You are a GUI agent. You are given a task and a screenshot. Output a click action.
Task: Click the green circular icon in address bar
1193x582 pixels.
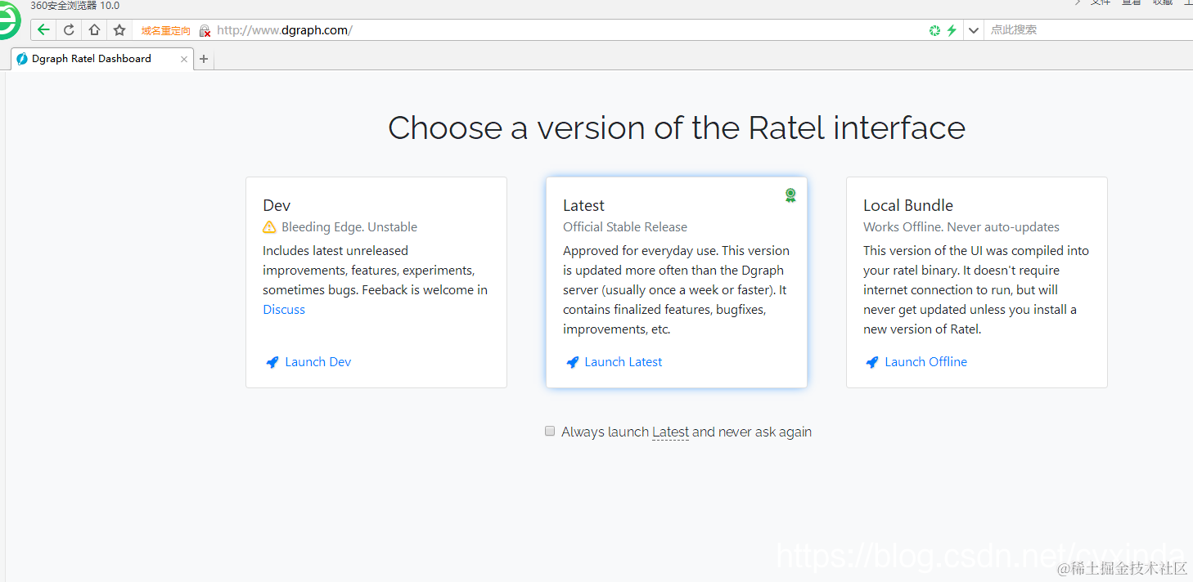934,30
